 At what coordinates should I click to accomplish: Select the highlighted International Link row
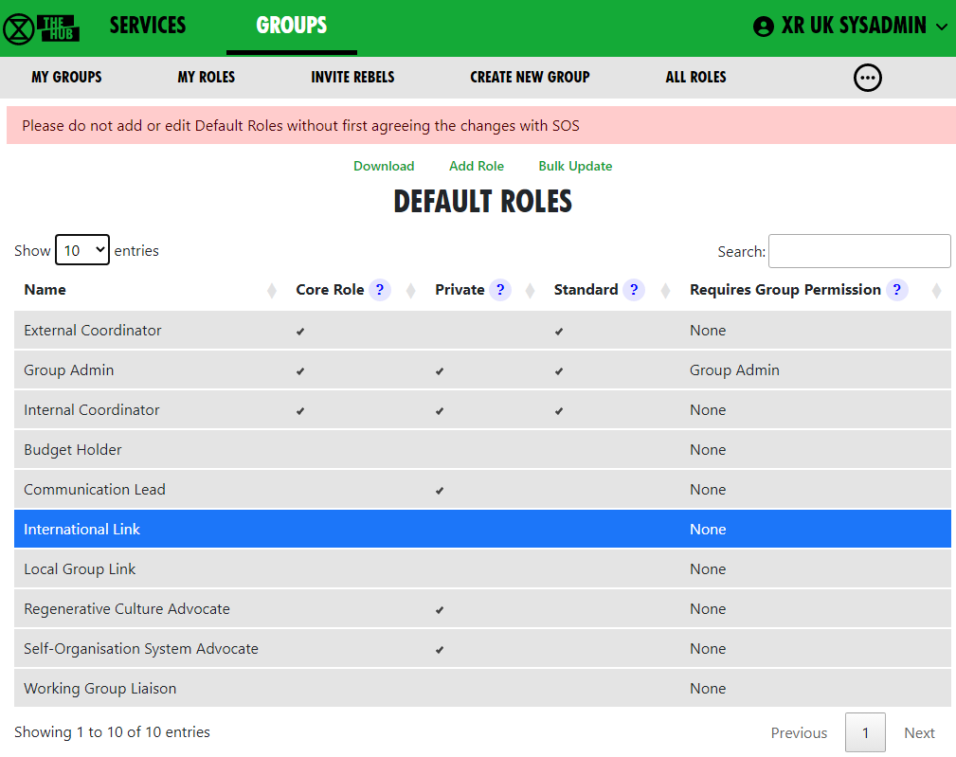click(x=482, y=529)
